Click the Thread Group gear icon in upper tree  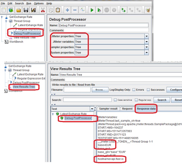pyautogui.click(x=11, y=21)
